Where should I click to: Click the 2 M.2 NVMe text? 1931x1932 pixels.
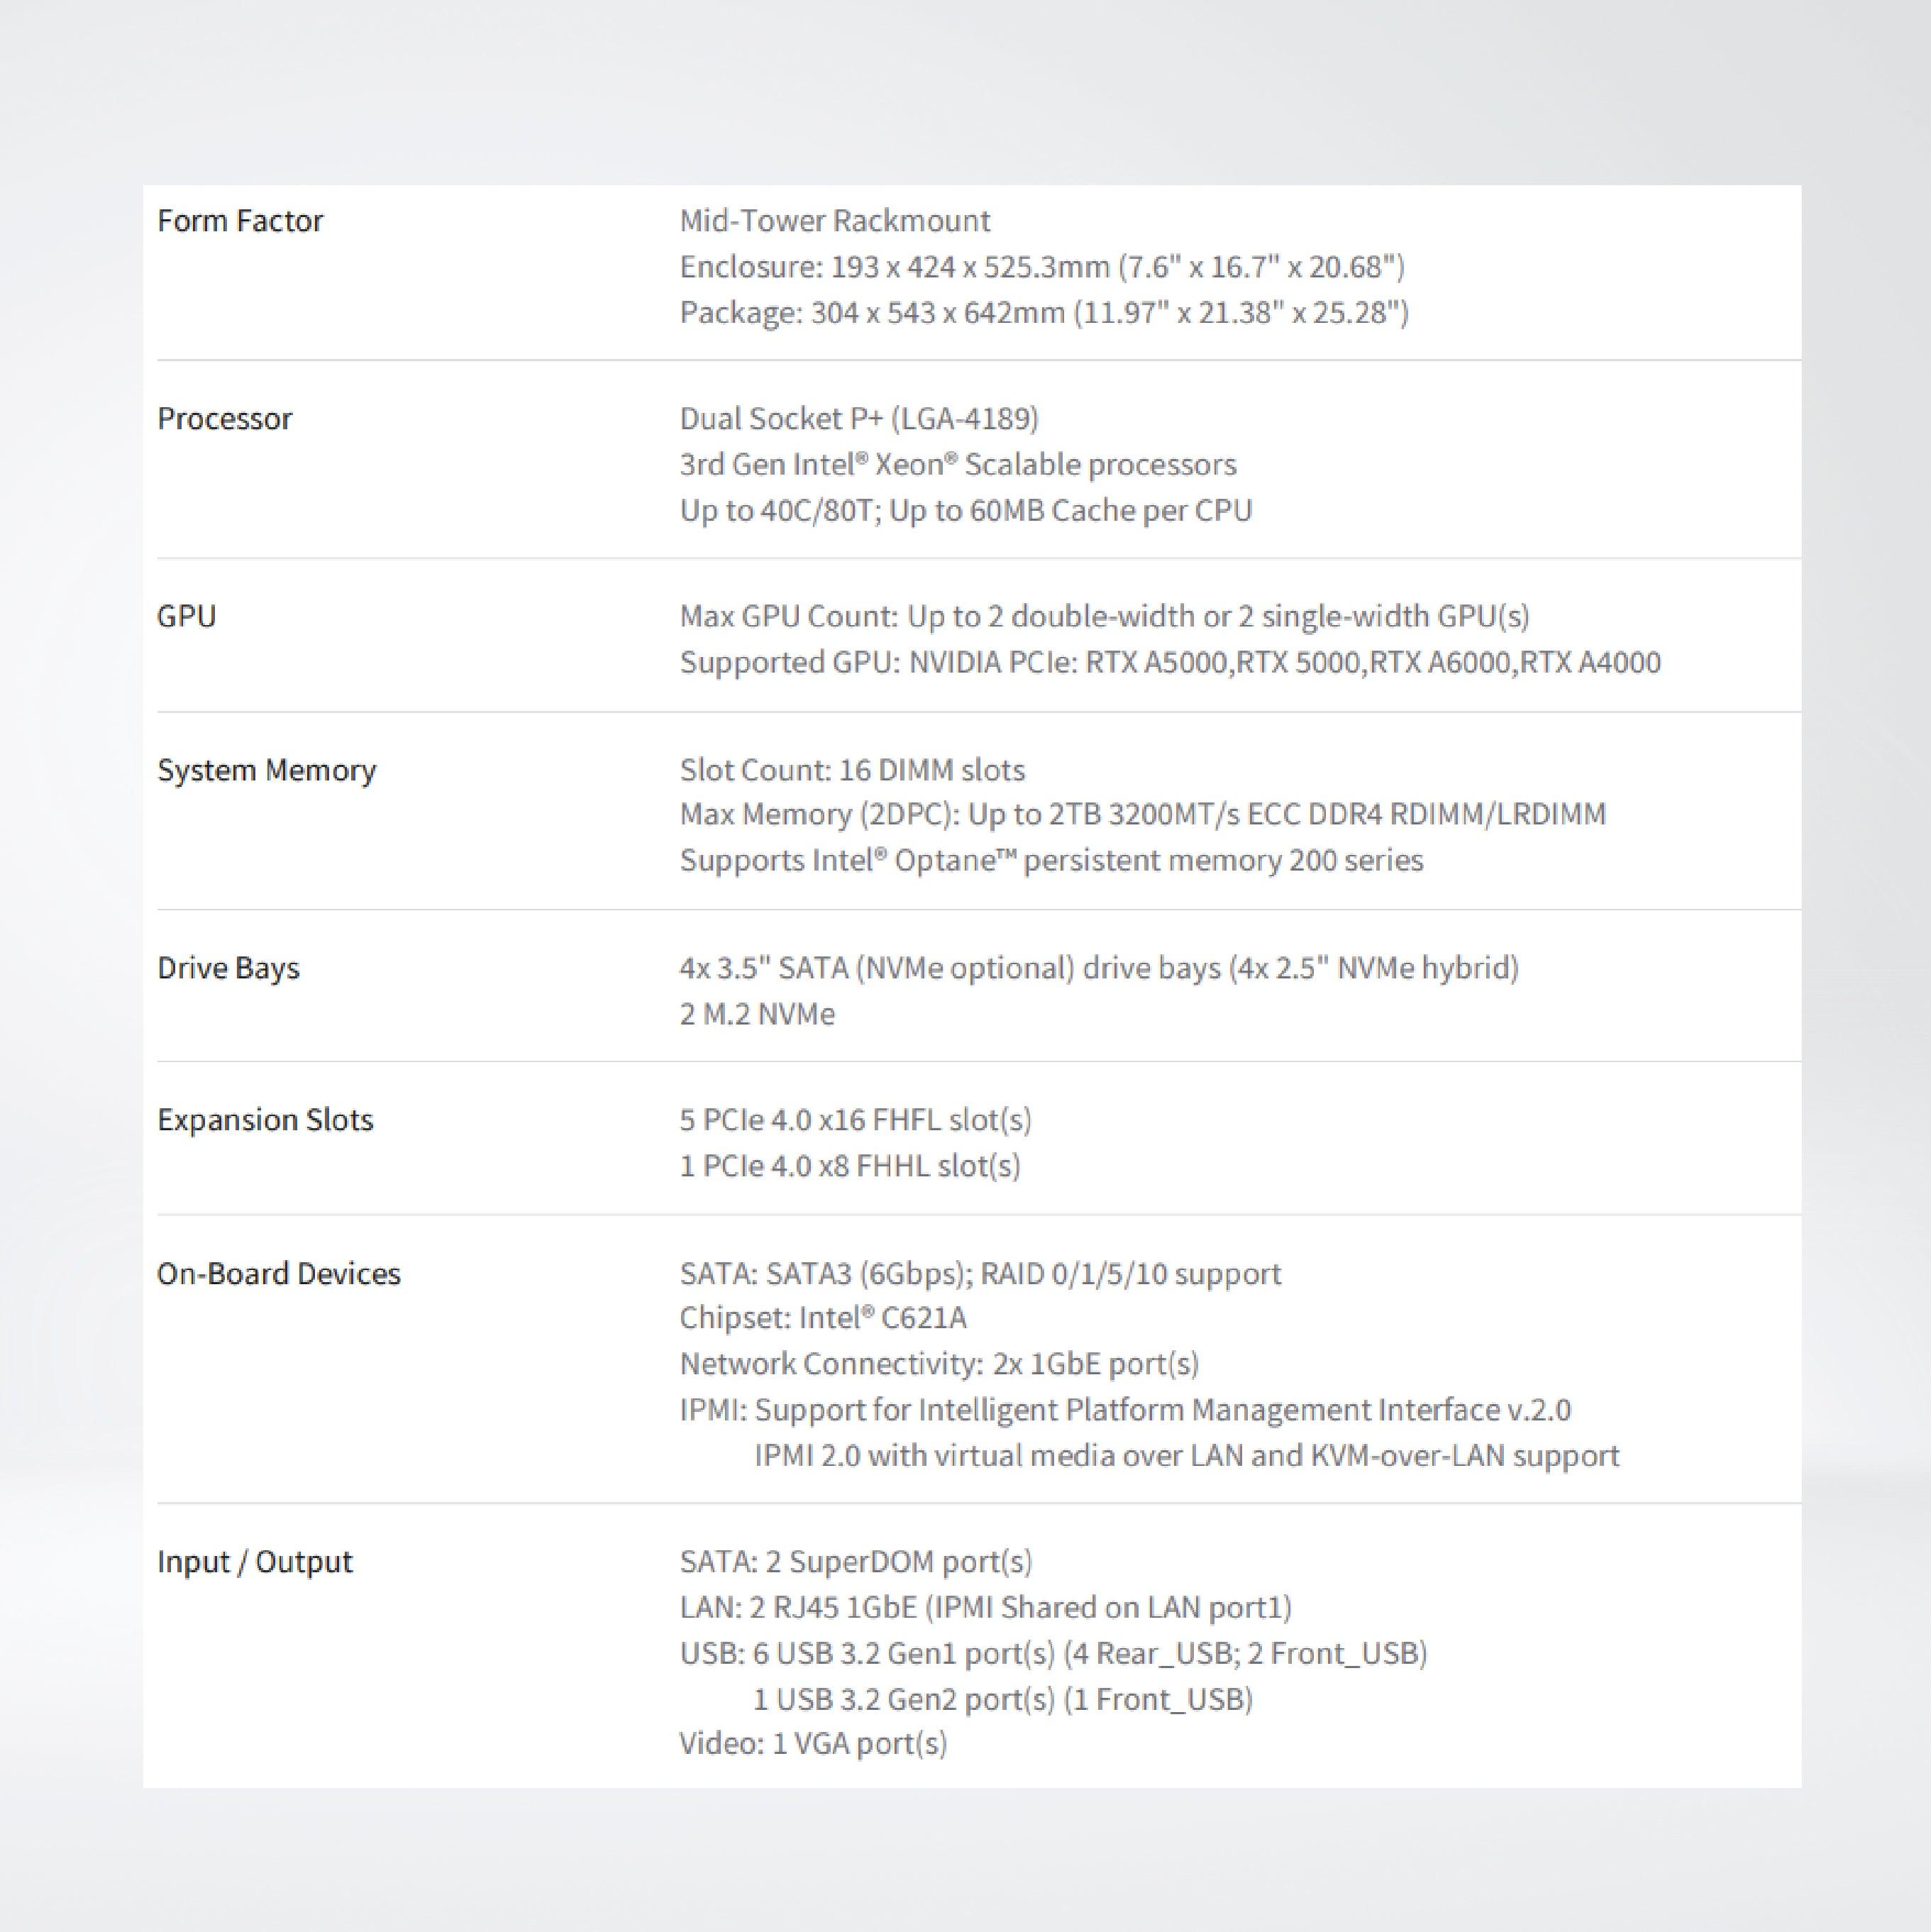point(757,1014)
